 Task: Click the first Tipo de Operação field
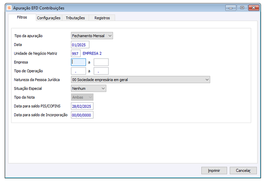point(78,71)
